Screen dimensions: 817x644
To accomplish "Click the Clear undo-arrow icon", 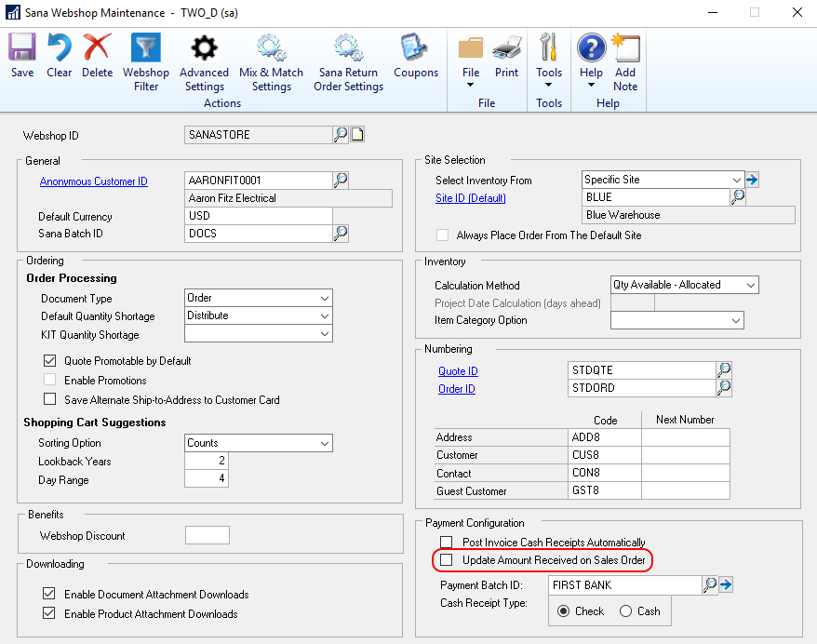I will tap(59, 48).
